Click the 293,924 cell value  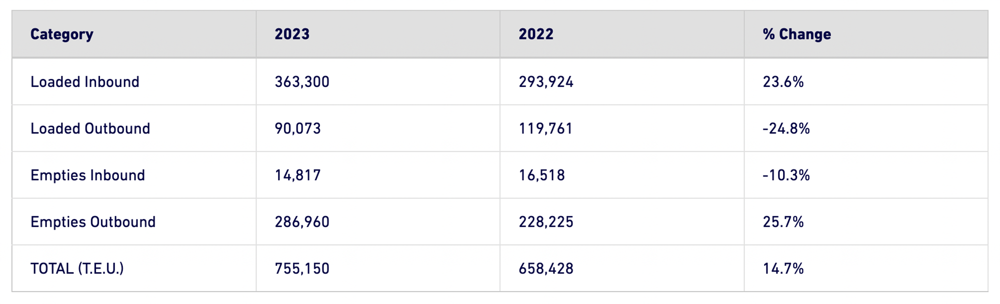546,82
